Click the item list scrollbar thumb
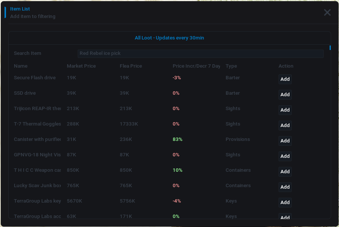The width and height of the screenshot is (339, 227). pyautogui.click(x=330, y=48)
